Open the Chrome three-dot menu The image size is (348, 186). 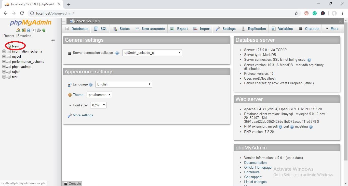pyautogui.click(x=343, y=13)
